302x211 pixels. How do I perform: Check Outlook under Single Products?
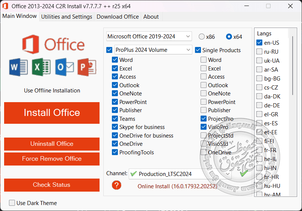pos(204,85)
